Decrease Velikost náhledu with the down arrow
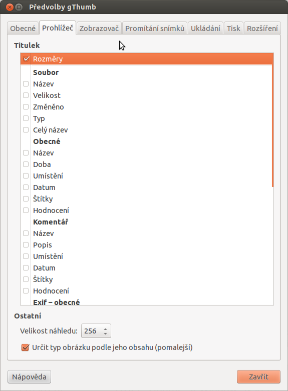The width and height of the screenshot is (288, 391). point(105,333)
